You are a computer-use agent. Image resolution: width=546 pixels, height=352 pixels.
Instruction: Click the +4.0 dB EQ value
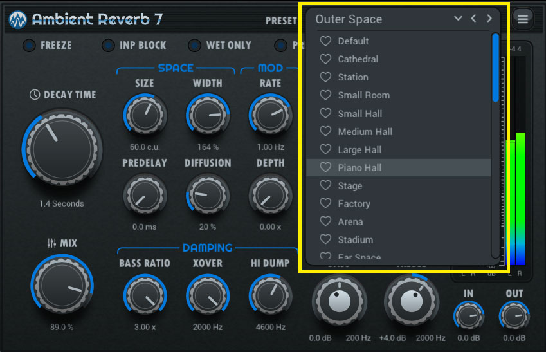pyautogui.click(x=392, y=338)
